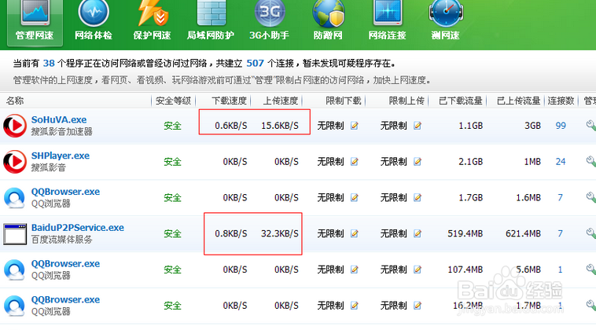Edit upload limit for SoHuVA.exe
The width and height of the screenshot is (596, 330).
[x=418, y=125]
